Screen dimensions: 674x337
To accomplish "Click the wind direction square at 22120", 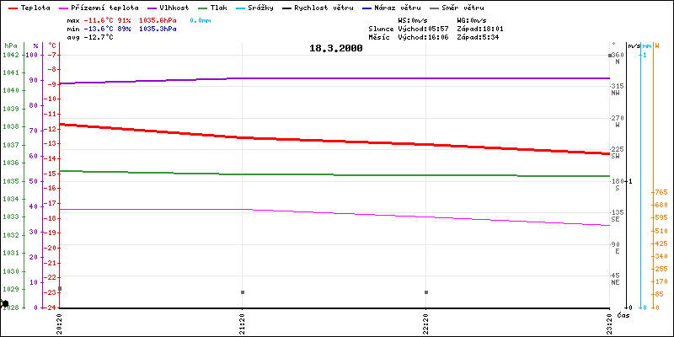I will point(426,292).
